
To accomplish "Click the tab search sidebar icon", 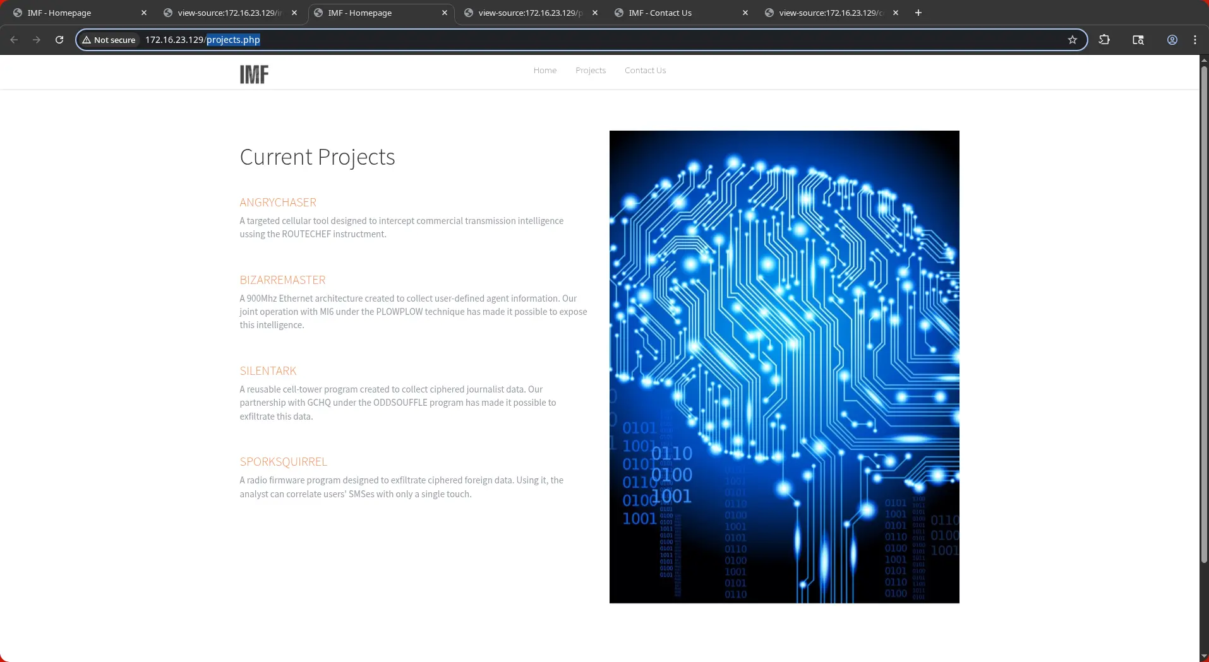I will (1138, 40).
